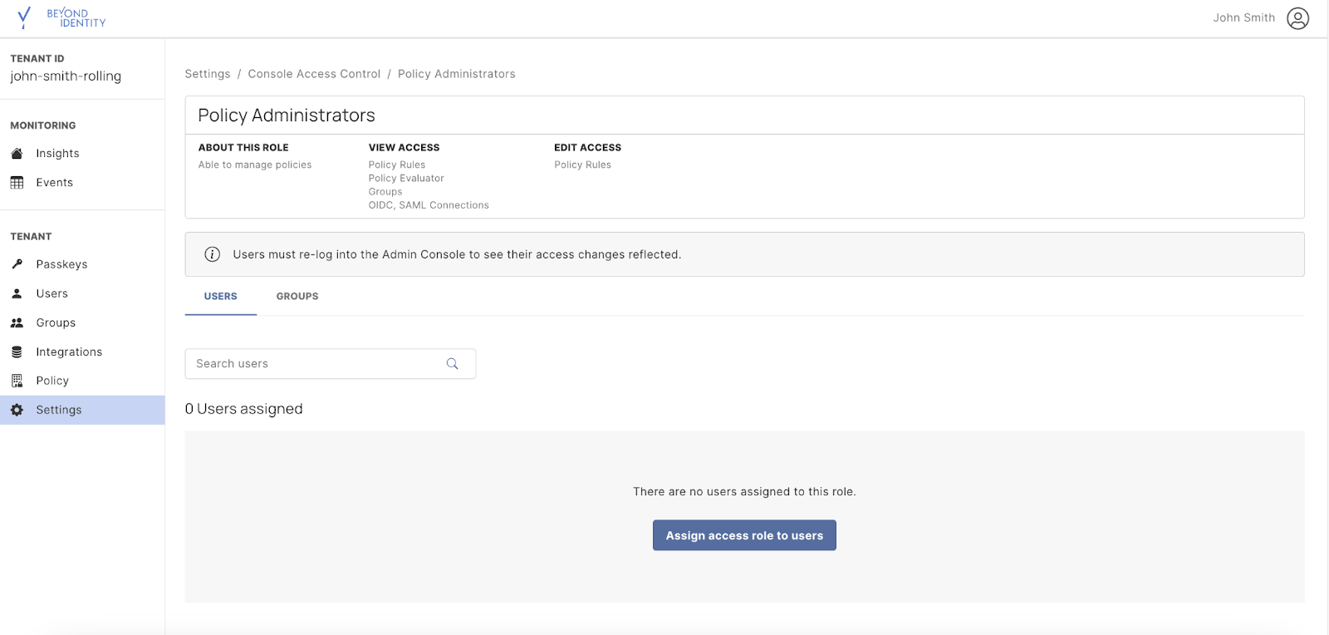This screenshot has height=635, width=1329.
Task: Click the Passkeys key icon
Action: pyautogui.click(x=17, y=264)
